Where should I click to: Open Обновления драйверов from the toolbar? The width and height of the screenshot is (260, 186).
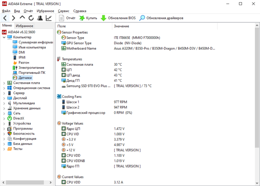point(161,18)
